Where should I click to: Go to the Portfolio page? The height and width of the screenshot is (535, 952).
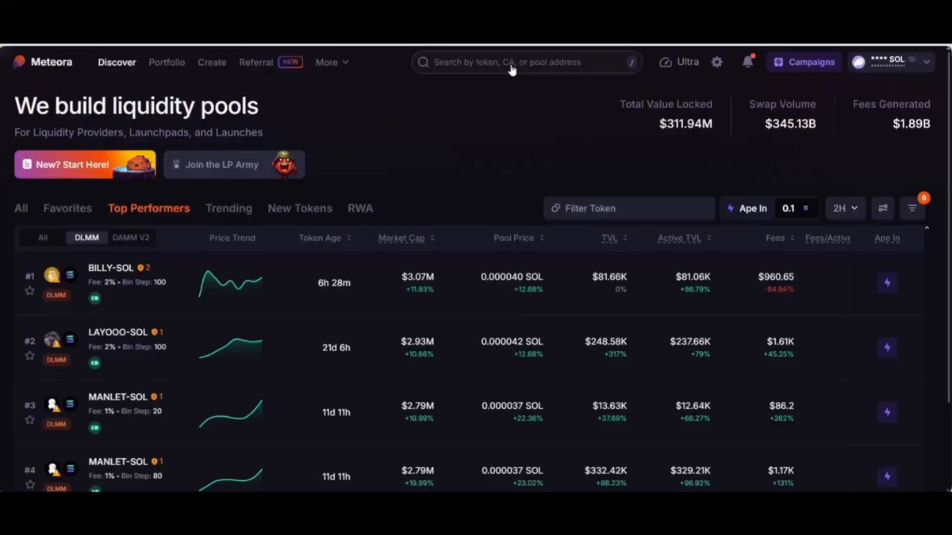(167, 62)
